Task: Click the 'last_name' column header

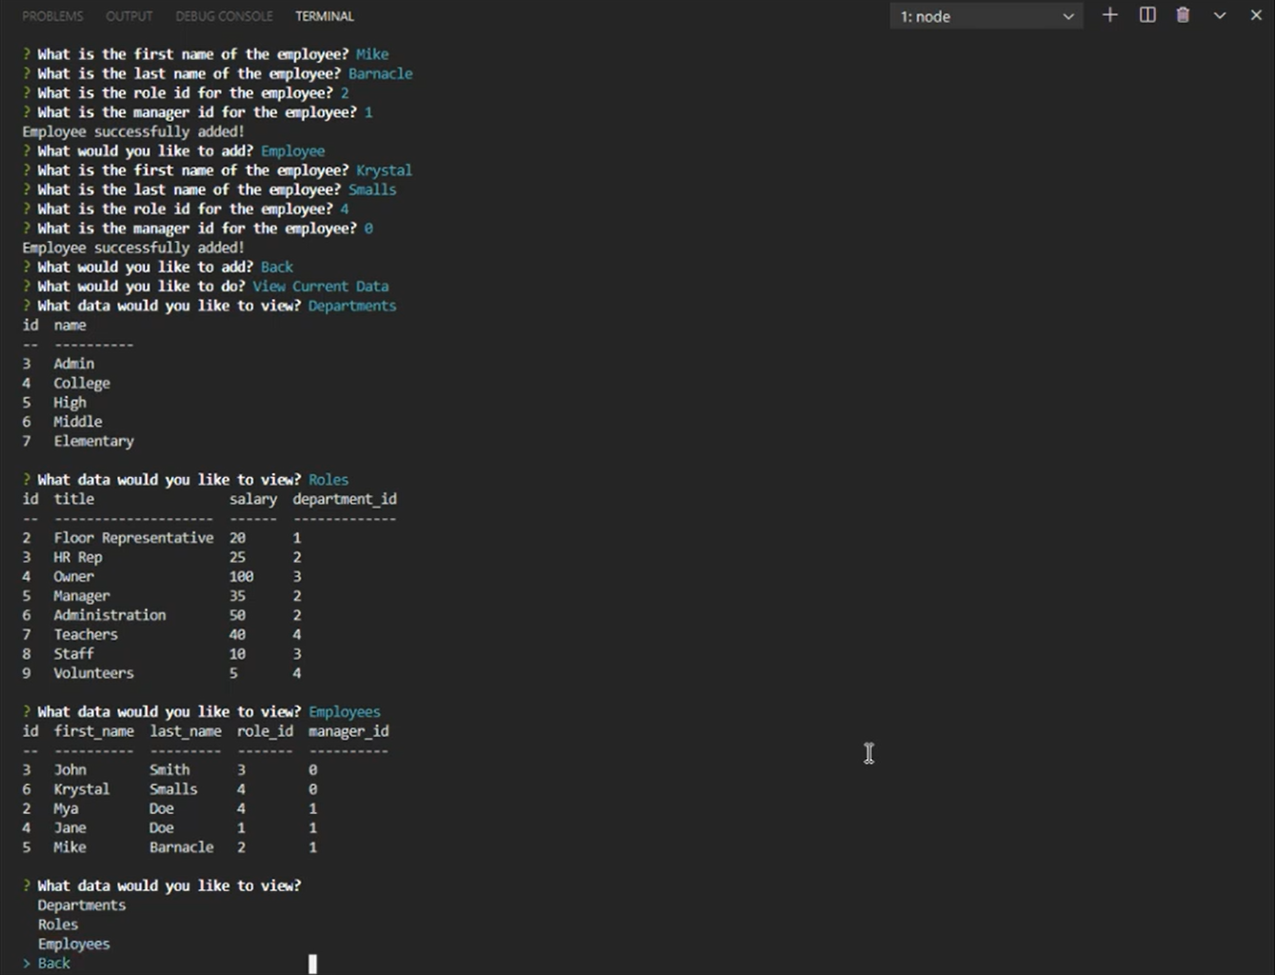Action: (185, 731)
